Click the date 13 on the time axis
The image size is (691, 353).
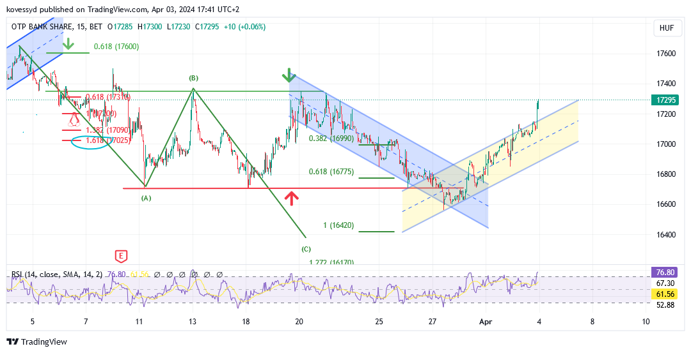193,322
